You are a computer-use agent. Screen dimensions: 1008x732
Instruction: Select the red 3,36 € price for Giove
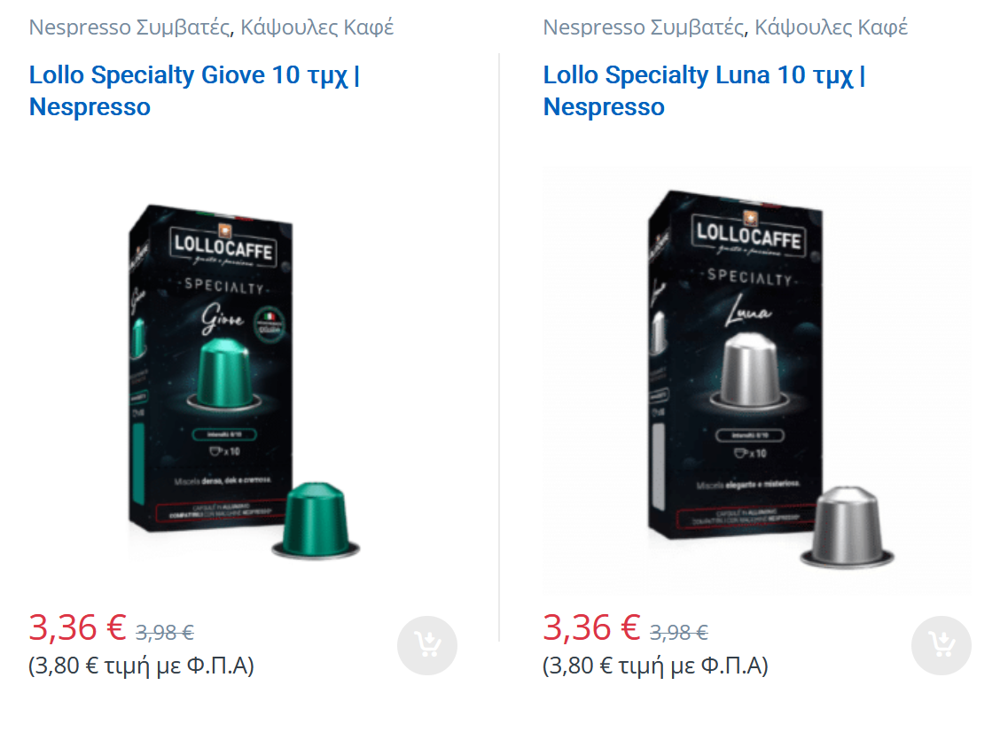tap(77, 628)
